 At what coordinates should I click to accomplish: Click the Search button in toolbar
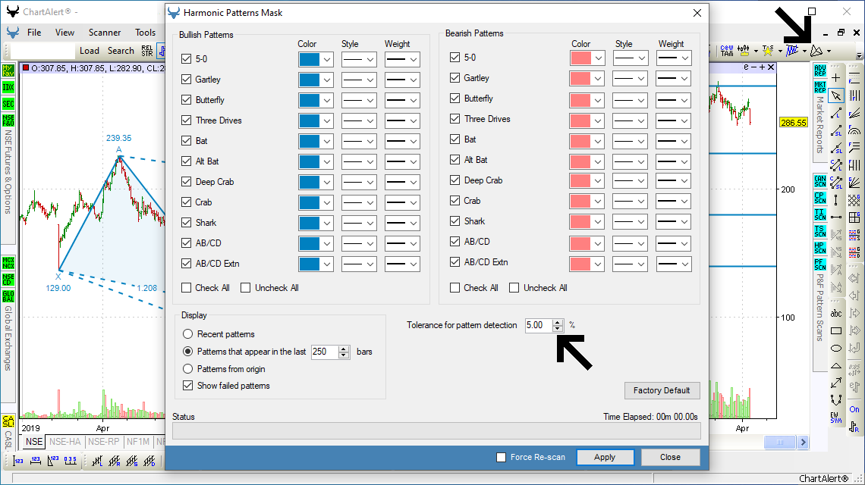click(121, 51)
